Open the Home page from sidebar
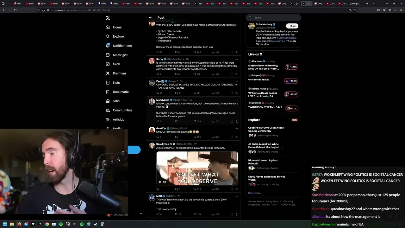The image size is (405, 228). 114,27
